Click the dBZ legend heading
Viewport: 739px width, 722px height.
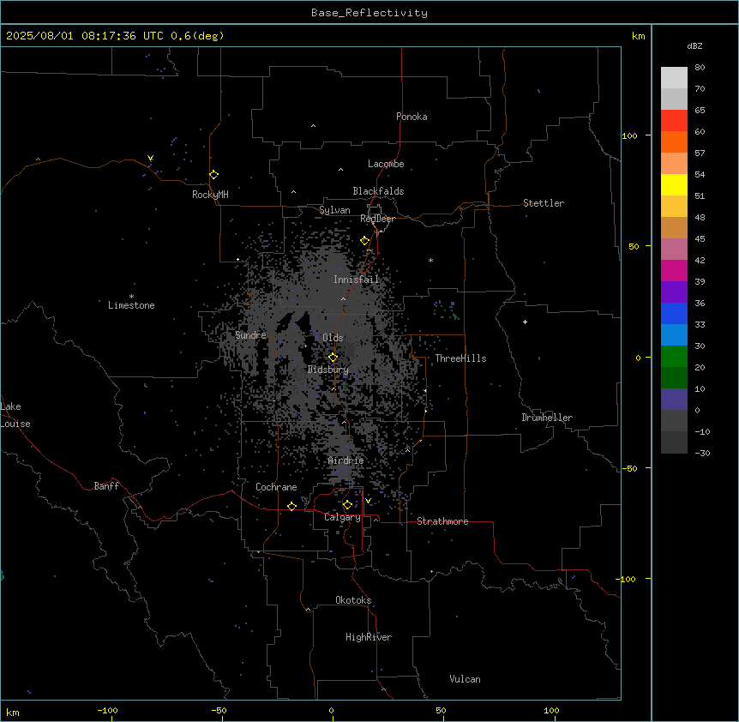click(694, 45)
